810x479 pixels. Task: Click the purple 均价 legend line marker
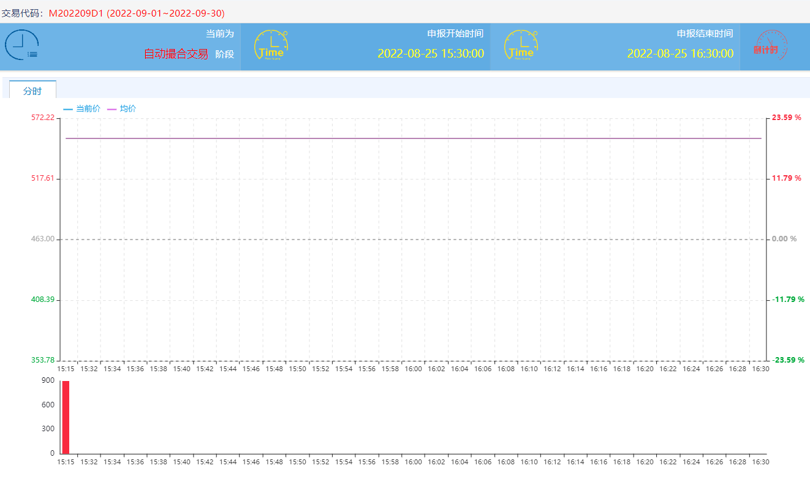point(112,109)
